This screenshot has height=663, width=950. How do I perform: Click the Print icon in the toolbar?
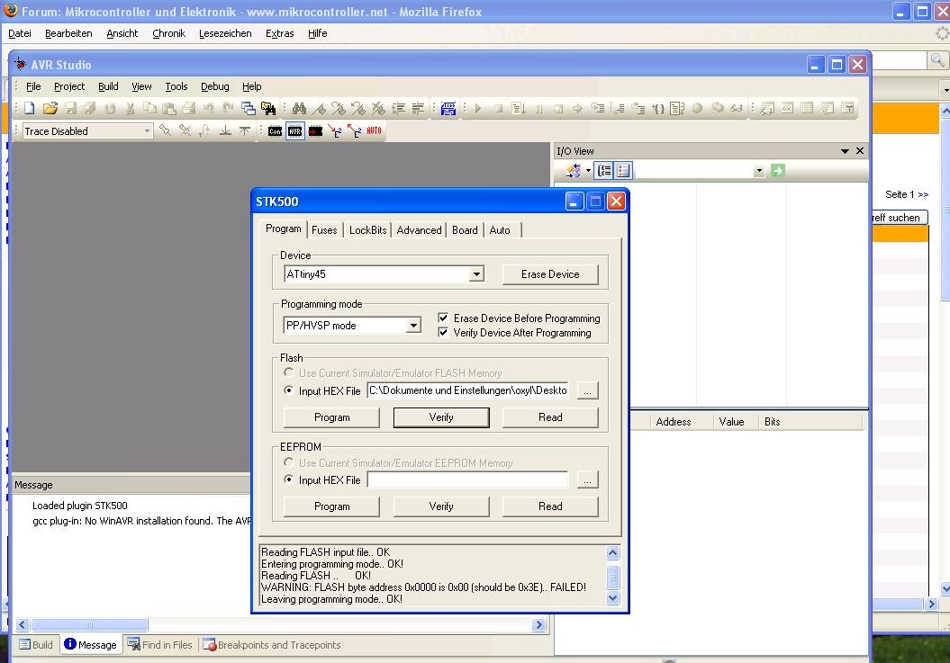[x=188, y=108]
